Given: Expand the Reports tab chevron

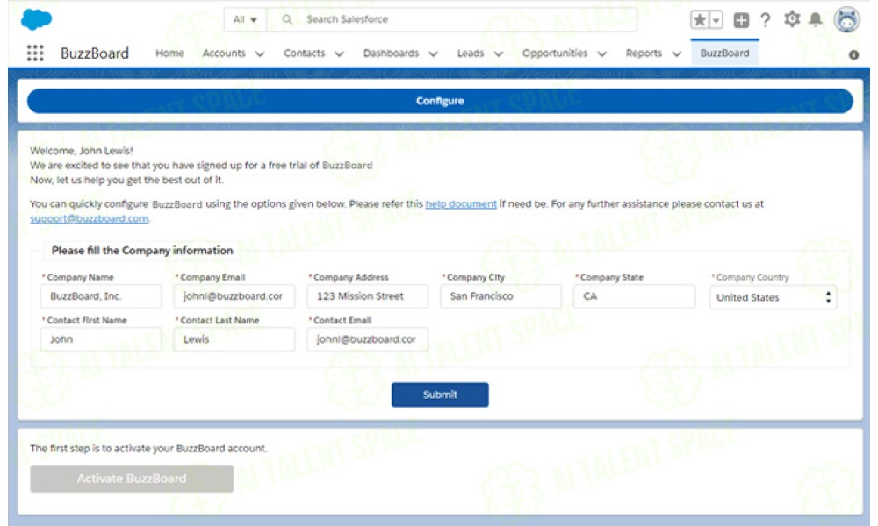Looking at the screenshot, I should 677,53.
